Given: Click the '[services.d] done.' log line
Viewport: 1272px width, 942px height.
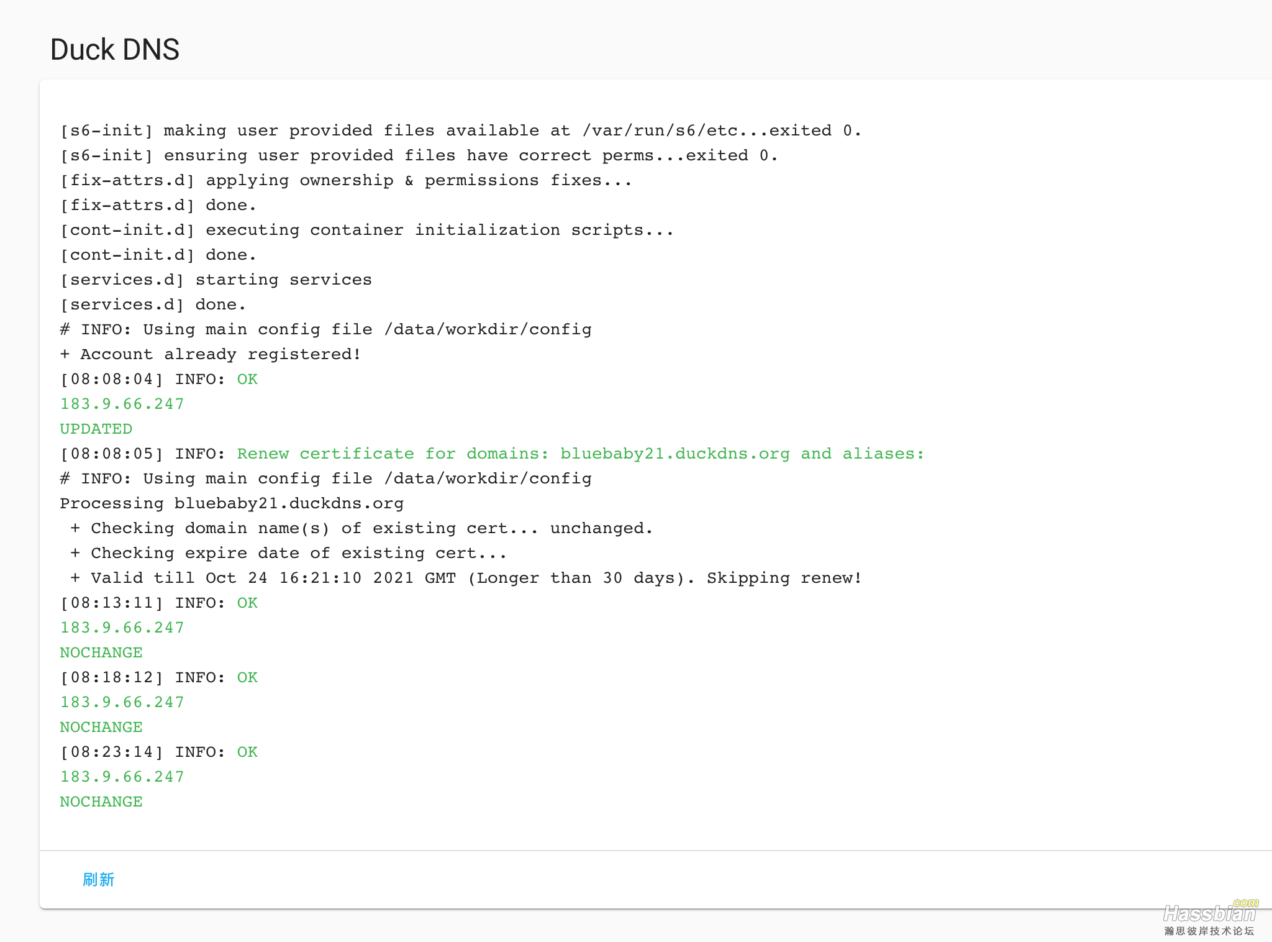Looking at the screenshot, I should coord(153,304).
